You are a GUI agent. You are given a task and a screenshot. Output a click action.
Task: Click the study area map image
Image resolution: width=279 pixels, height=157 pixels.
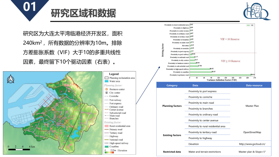(x=53, y=113)
